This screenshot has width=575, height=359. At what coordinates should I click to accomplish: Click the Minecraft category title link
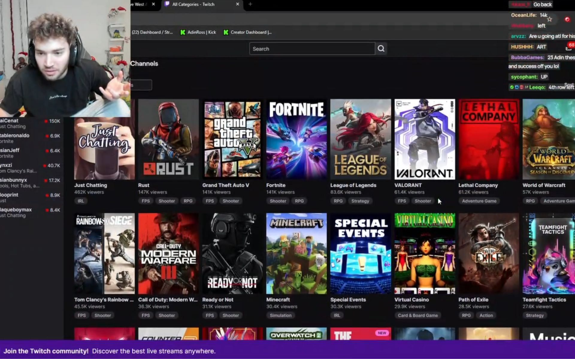[x=278, y=299]
